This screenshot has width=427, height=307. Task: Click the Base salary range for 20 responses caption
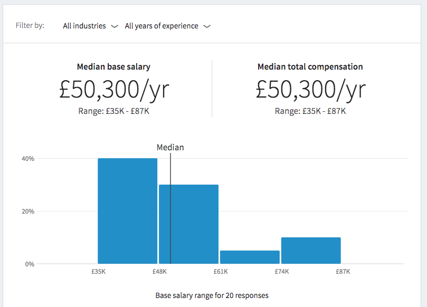(212, 295)
